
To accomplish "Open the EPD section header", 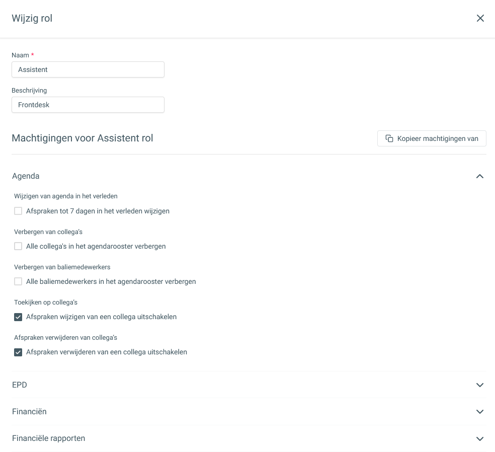I will coord(249,385).
